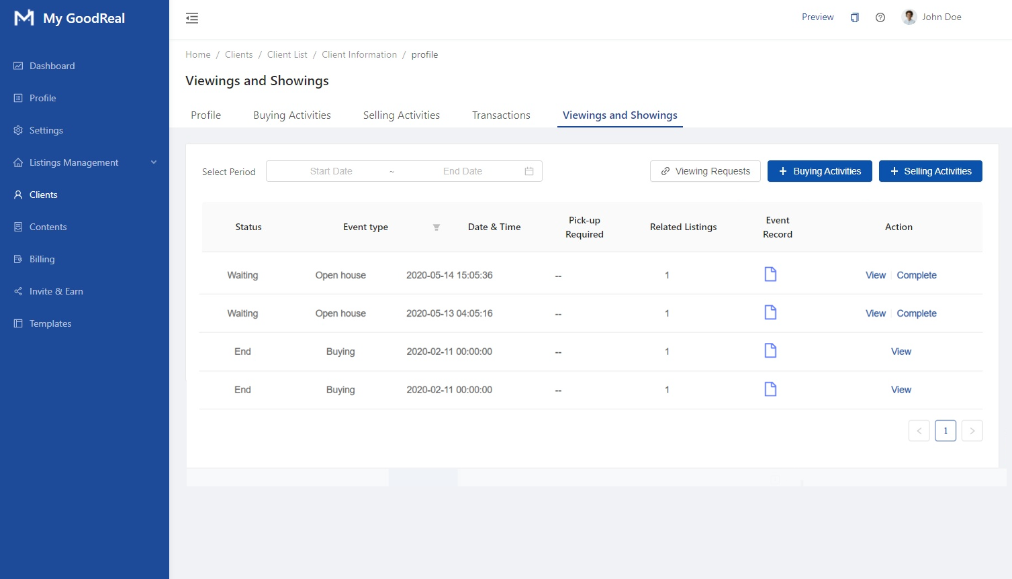The width and height of the screenshot is (1012, 579).
Task: Click John Doe's avatar picture
Action: pyautogui.click(x=909, y=17)
